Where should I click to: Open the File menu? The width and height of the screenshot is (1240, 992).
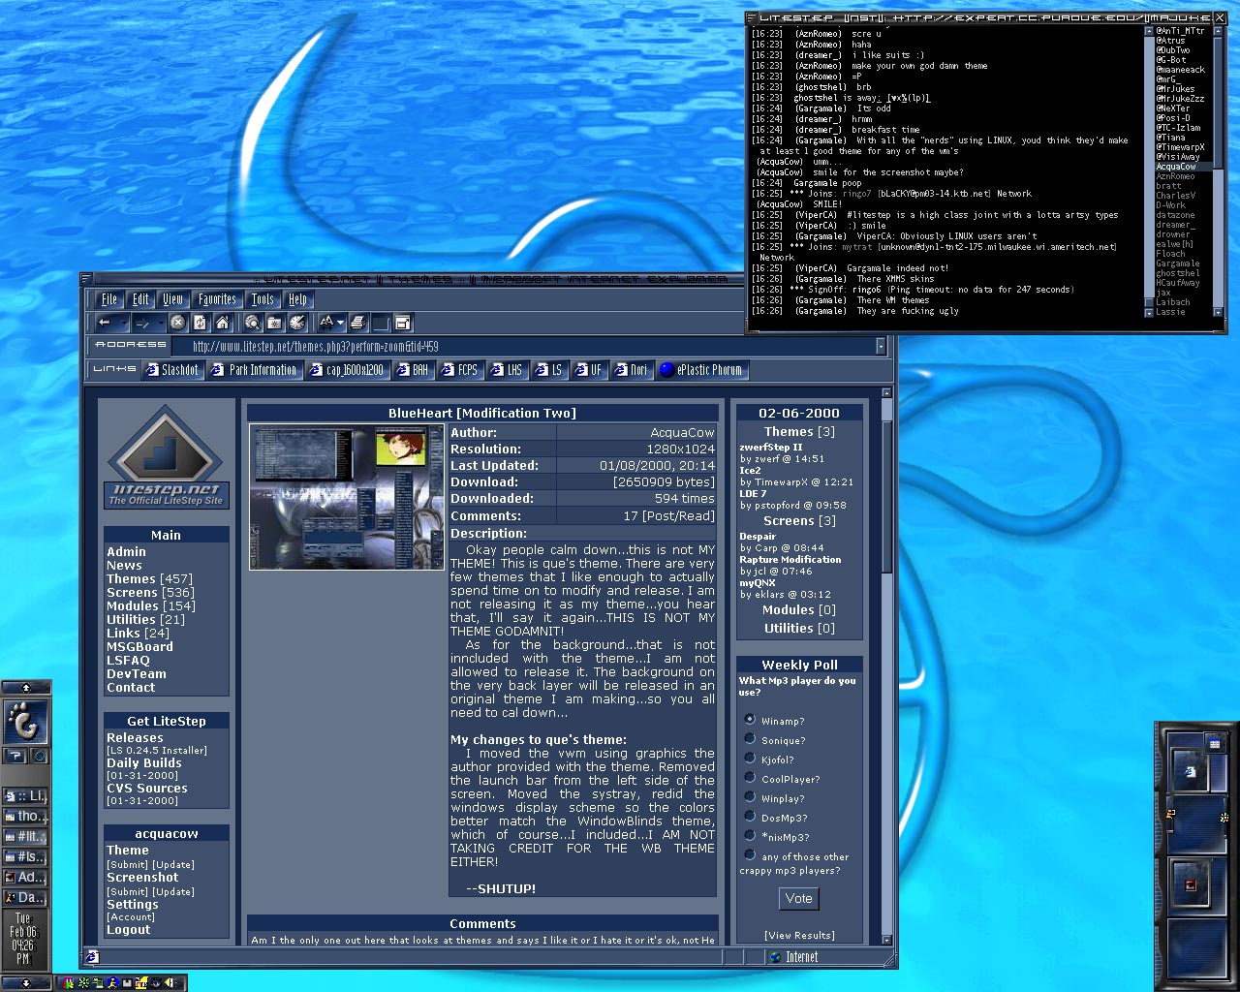click(x=109, y=299)
